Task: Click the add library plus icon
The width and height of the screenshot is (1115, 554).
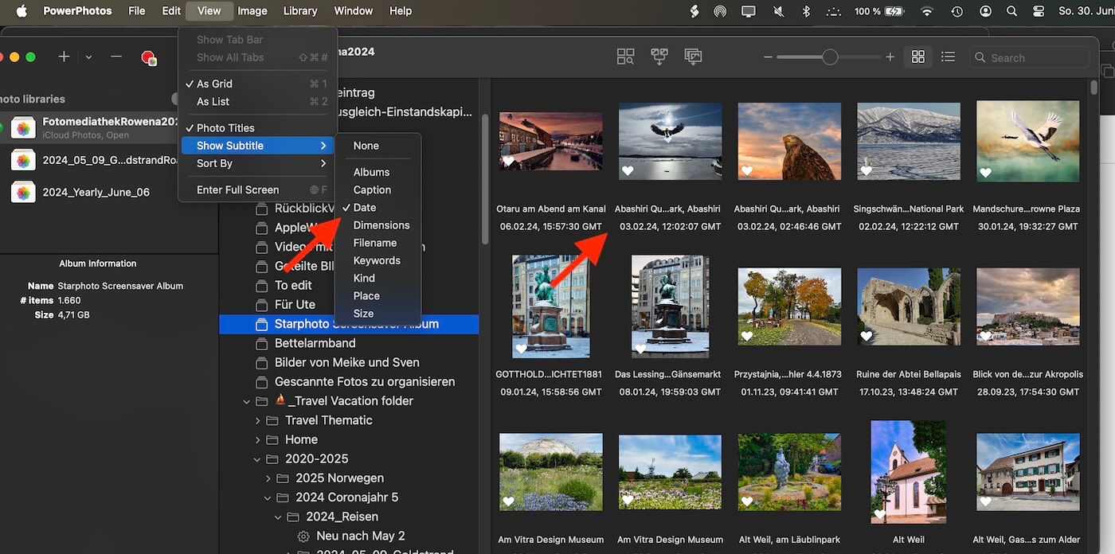Action: 65,57
